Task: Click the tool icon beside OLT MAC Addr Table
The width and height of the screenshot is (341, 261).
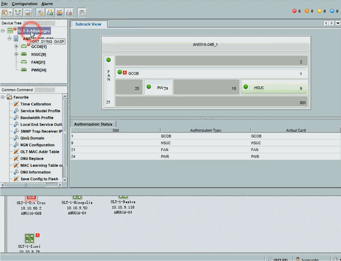Action: (x=16, y=151)
